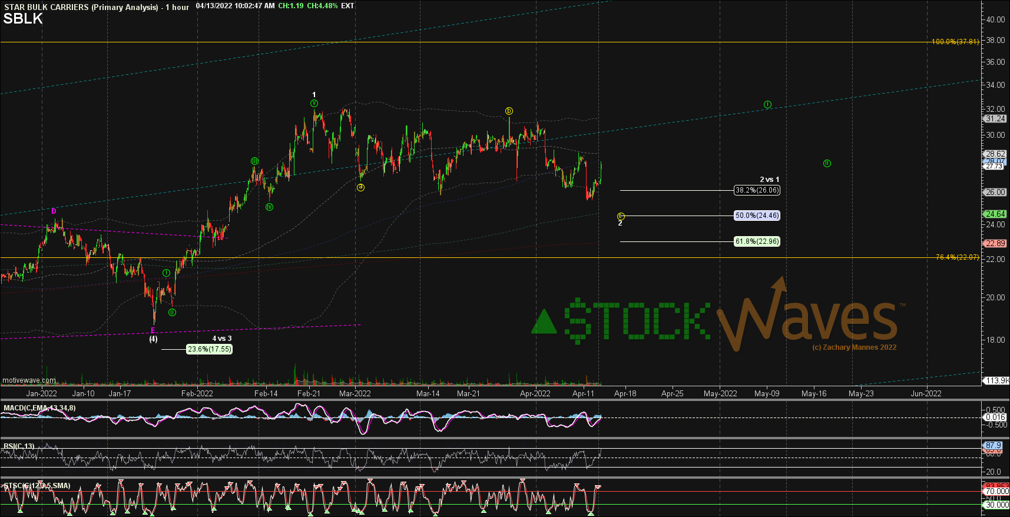This screenshot has width=1010, height=517.
Task: Click the RSI 87.9 value tag
Action: point(994,446)
